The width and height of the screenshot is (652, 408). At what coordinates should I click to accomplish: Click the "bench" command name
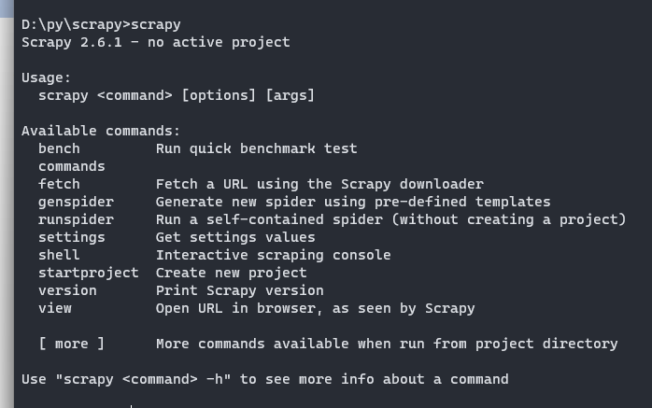coord(59,148)
